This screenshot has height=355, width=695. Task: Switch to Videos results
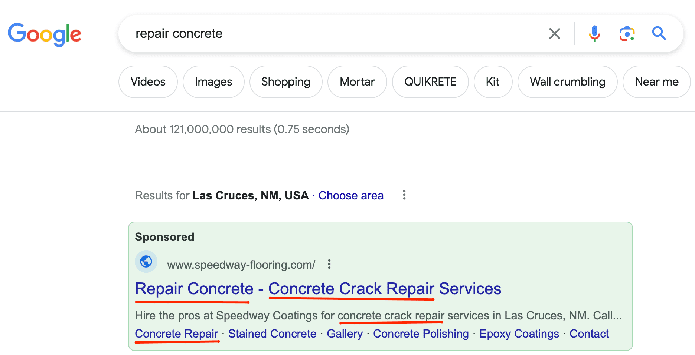(148, 82)
